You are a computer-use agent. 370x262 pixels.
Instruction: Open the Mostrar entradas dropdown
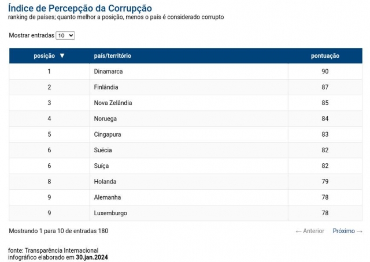coord(65,36)
